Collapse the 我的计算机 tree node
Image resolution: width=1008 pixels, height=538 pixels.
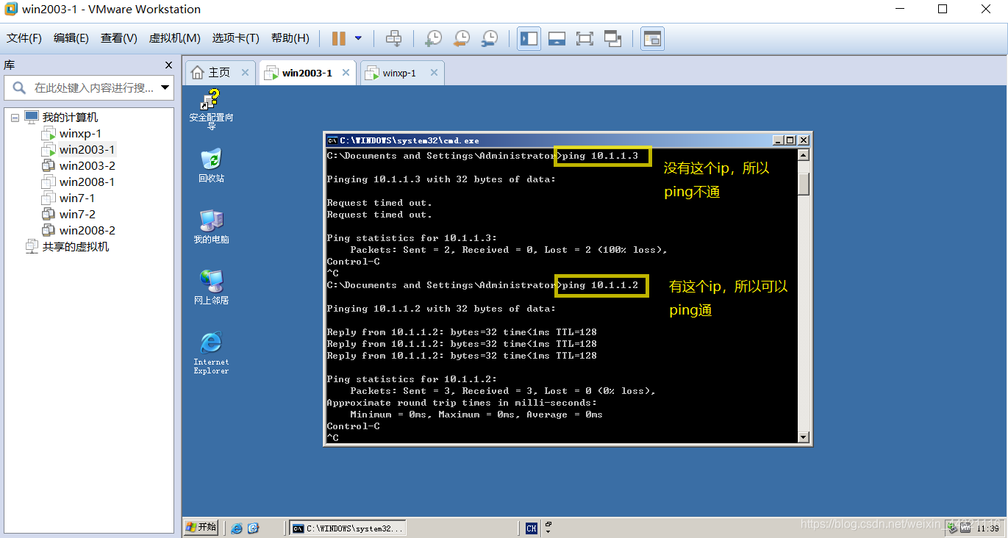tap(15, 118)
